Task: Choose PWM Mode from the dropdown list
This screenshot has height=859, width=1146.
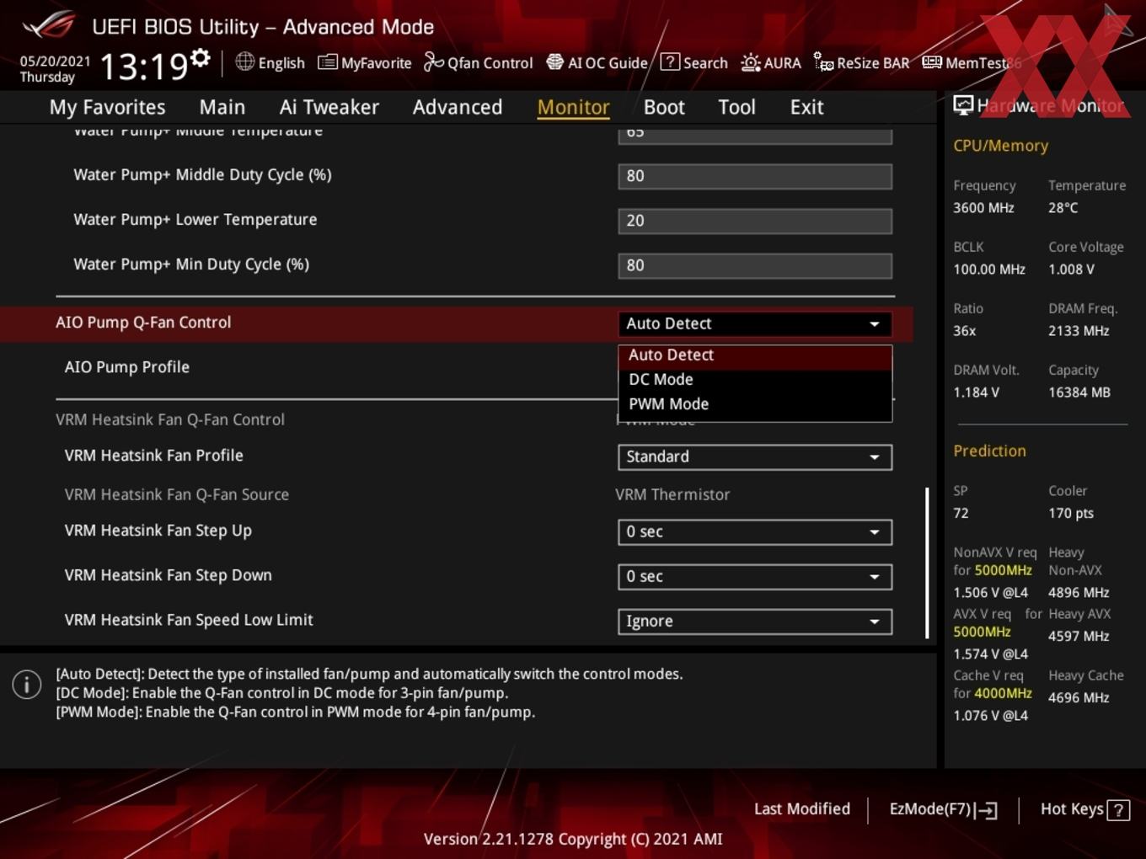Action: pyautogui.click(x=755, y=404)
